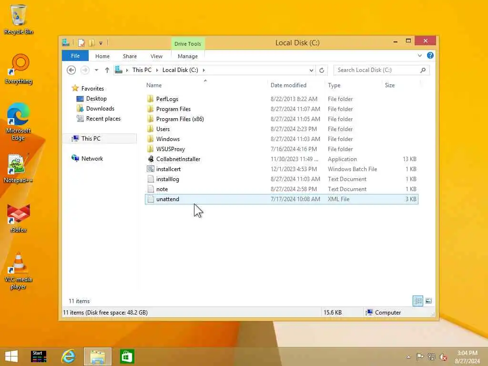Sort by the Type column header
This screenshot has height=366, width=488.
point(353,85)
